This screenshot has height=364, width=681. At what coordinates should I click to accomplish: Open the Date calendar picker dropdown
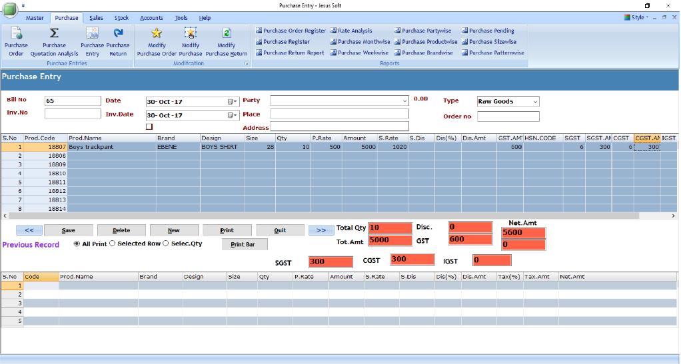[233, 102]
